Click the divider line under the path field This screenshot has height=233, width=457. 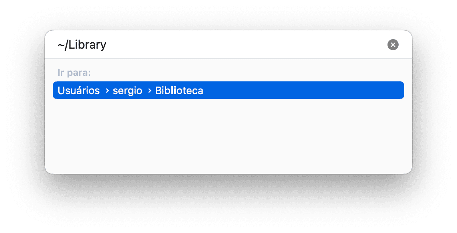[228, 59]
